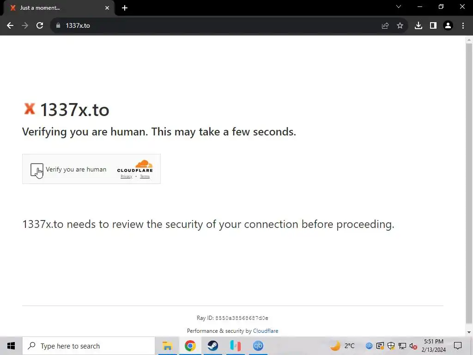Toggle the Chrome side panel
The image size is (473, 355).
pyautogui.click(x=433, y=26)
